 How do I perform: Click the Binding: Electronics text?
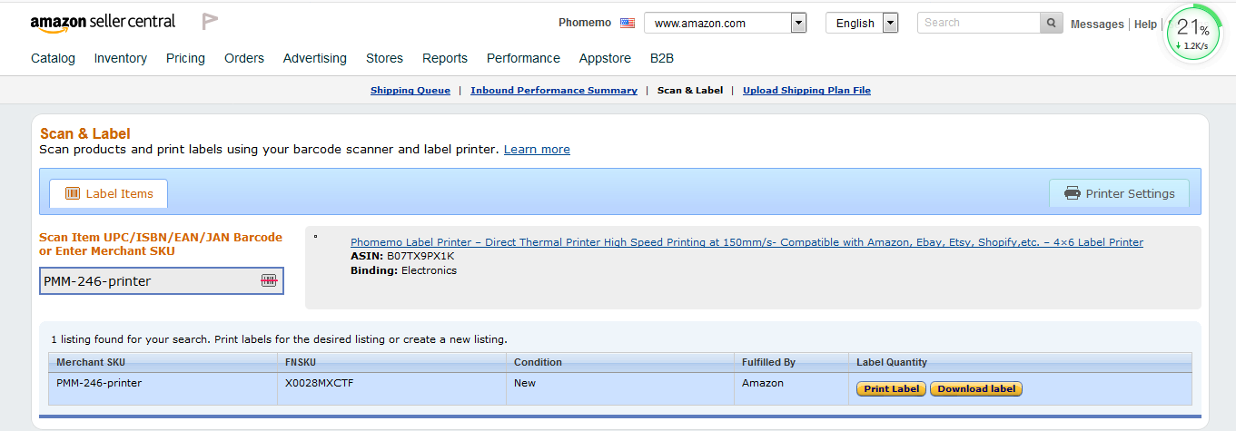[x=403, y=270]
